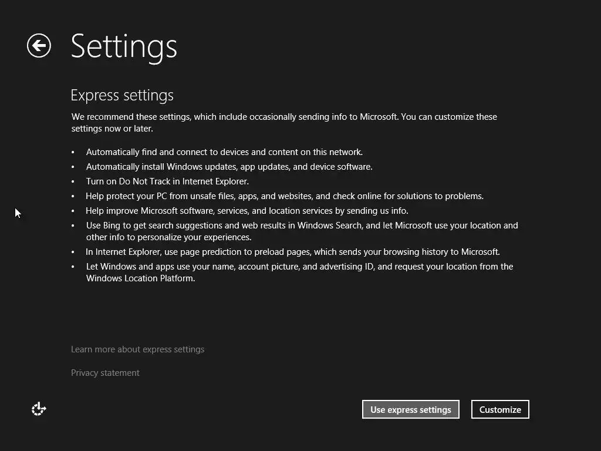The width and height of the screenshot is (601, 451).
Task: Click the large Settings page title
Action: 124,46
